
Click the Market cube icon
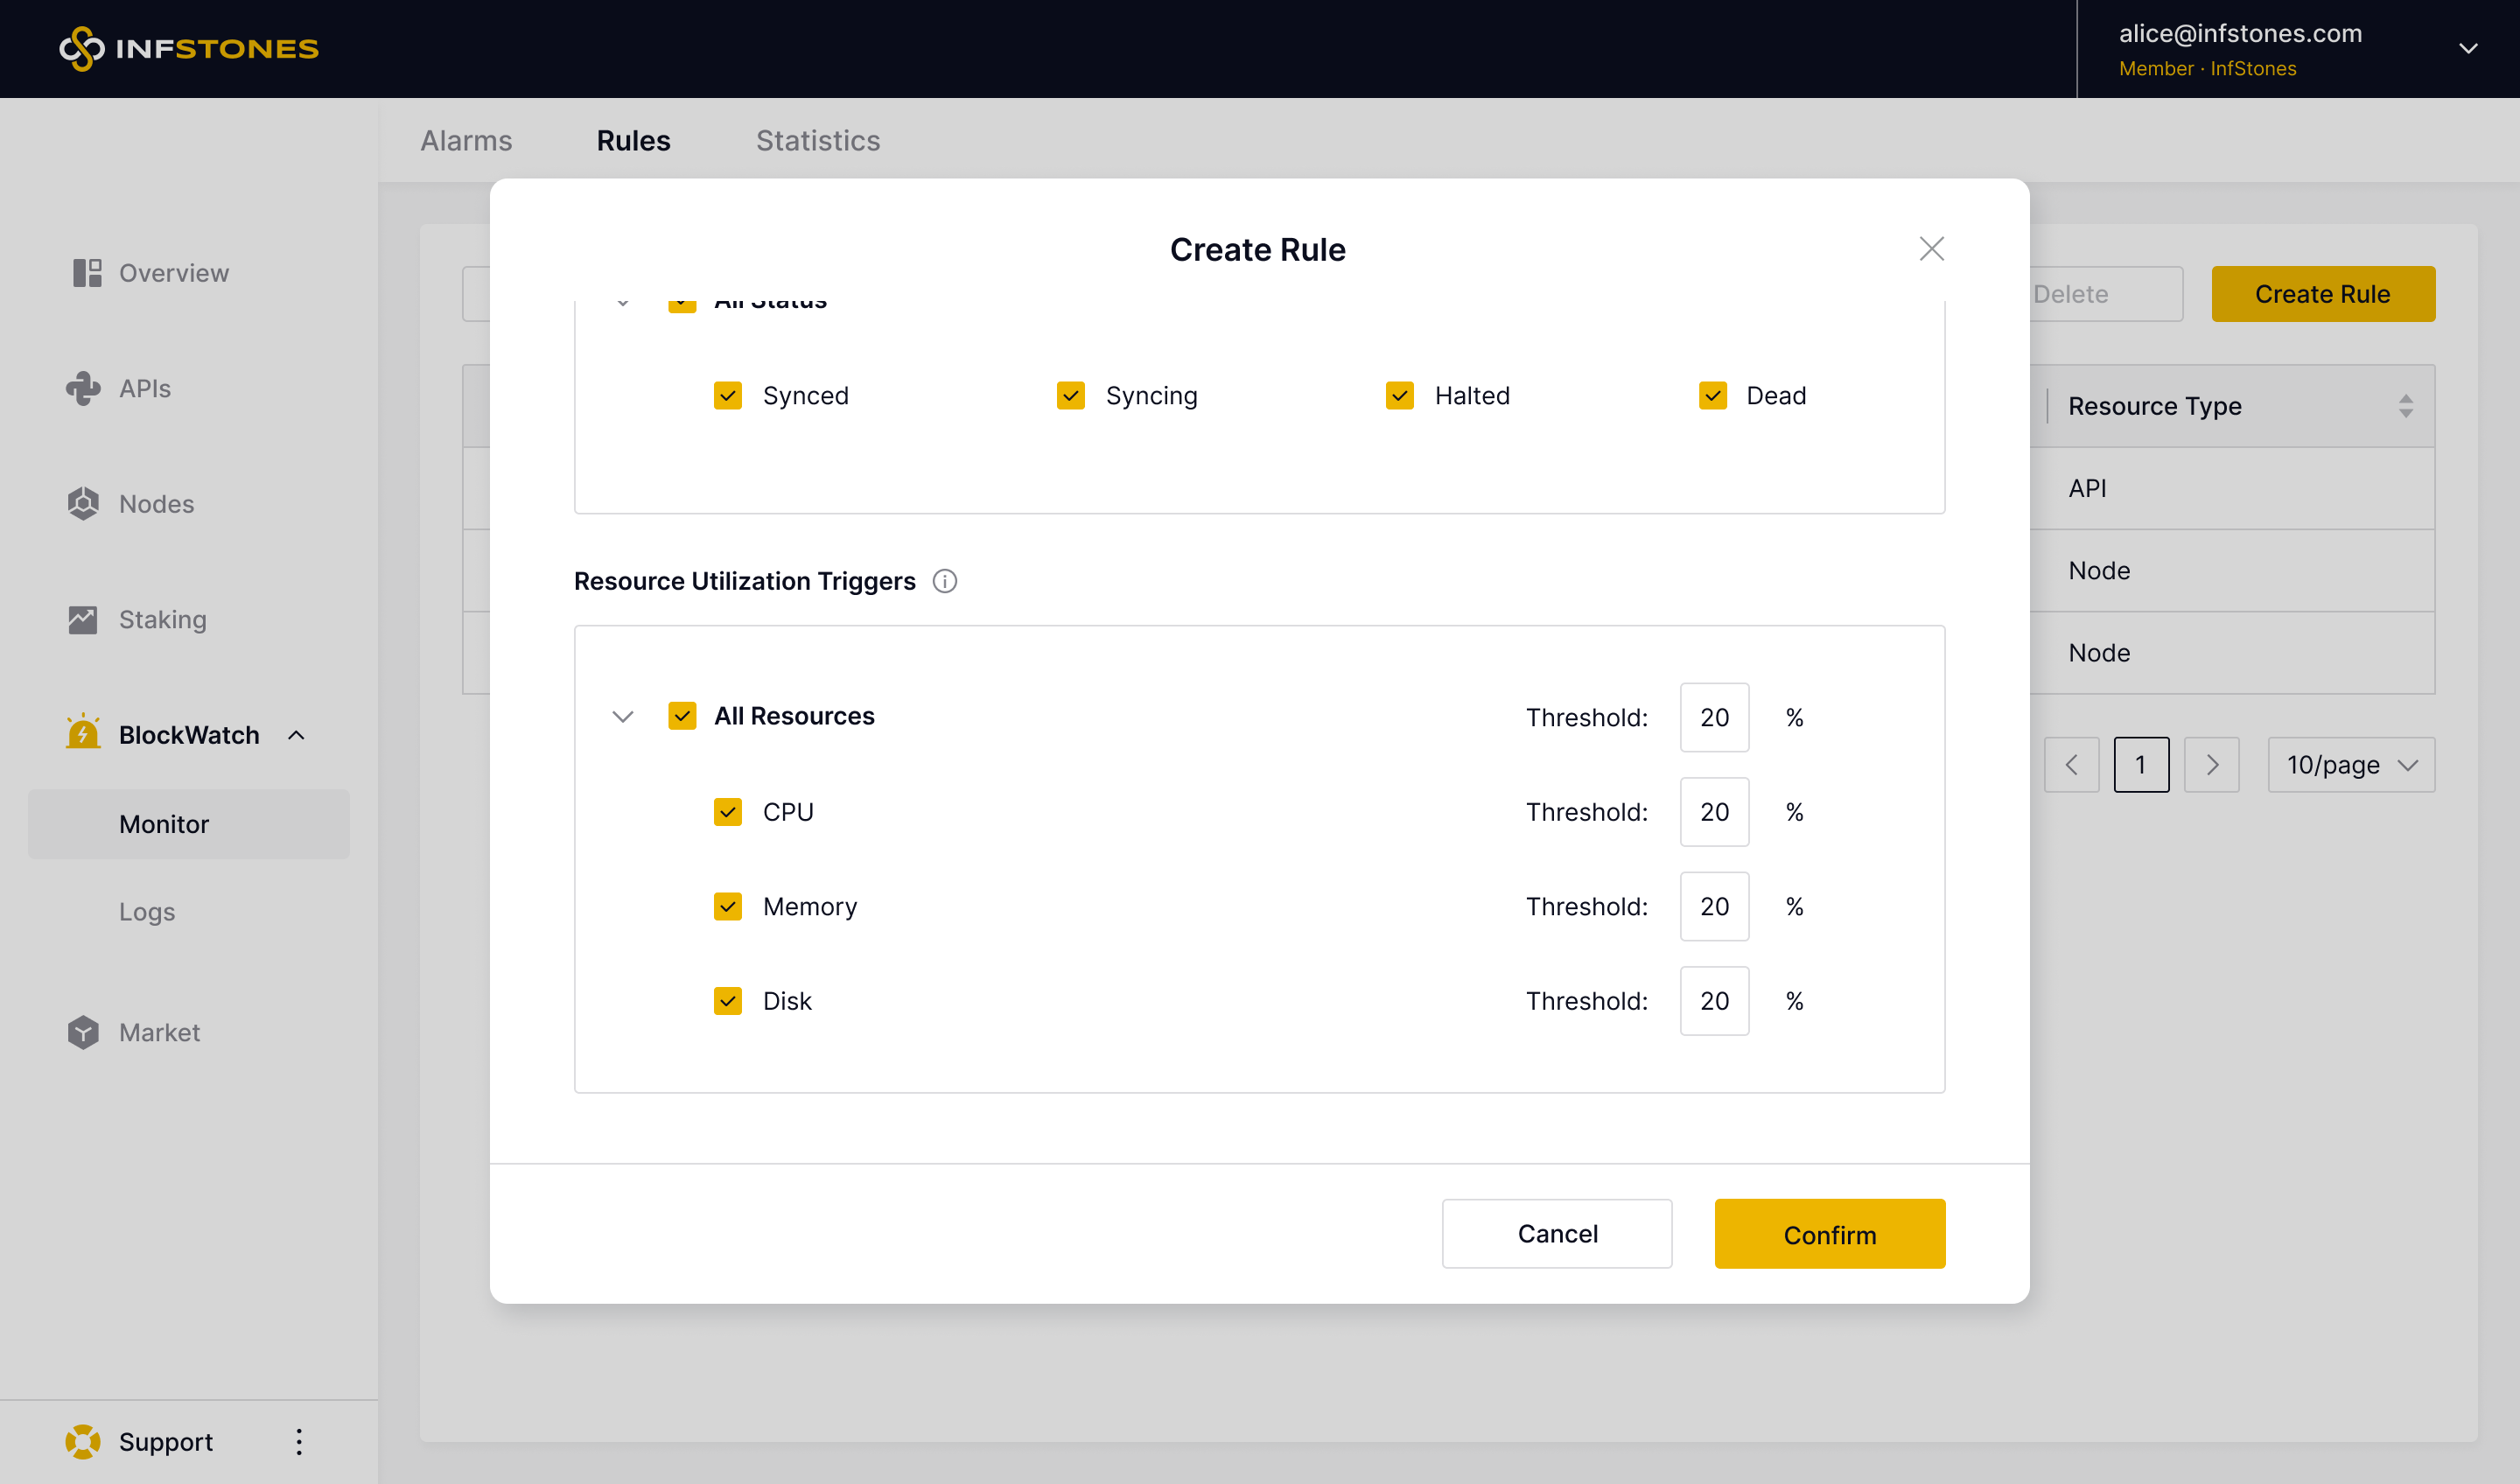[83, 1032]
